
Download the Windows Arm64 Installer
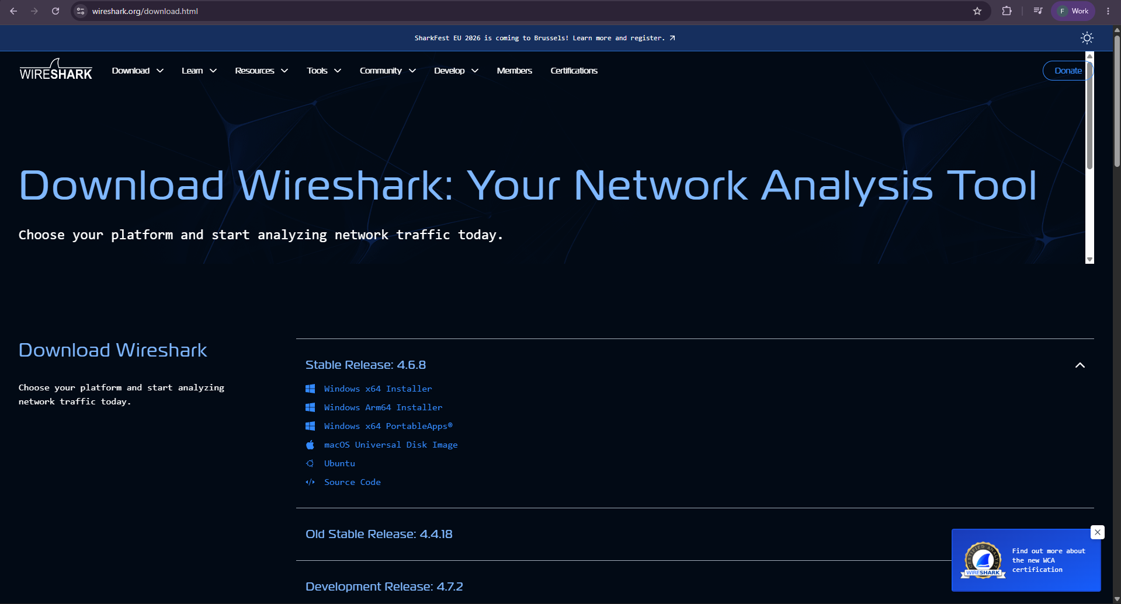(x=383, y=407)
